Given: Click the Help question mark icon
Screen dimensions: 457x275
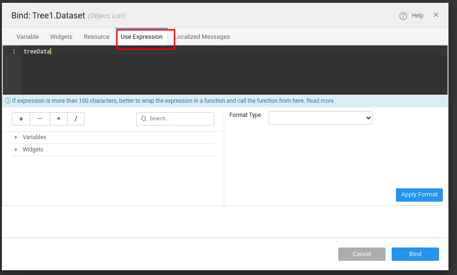Looking at the screenshot, I should (403, 16).
